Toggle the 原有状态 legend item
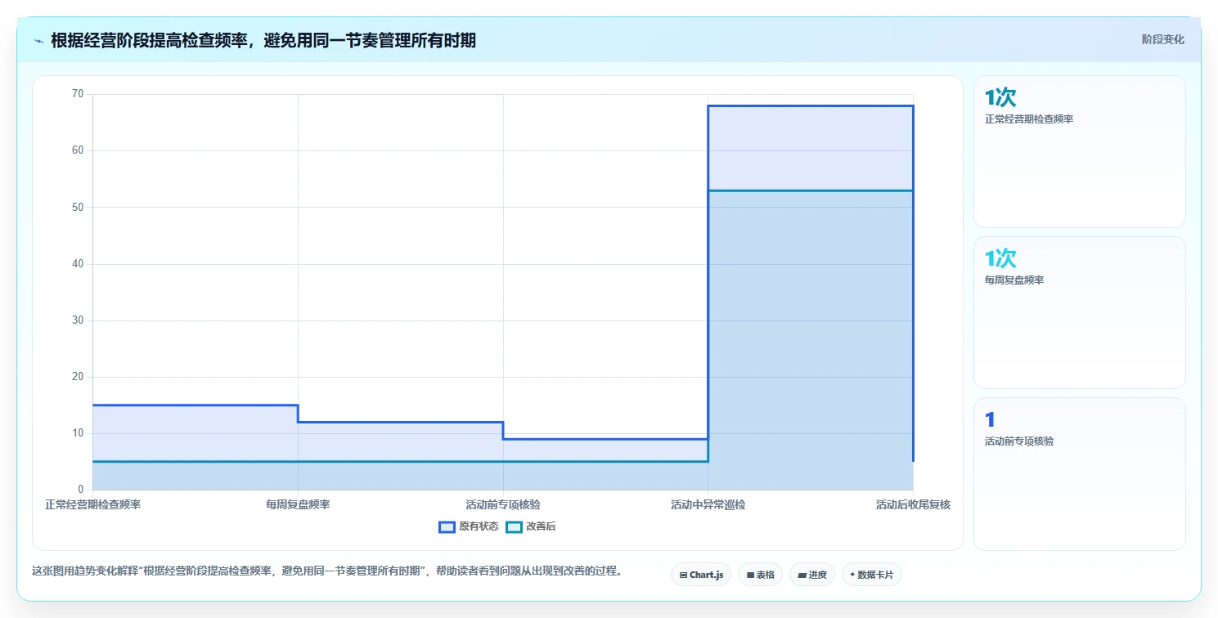 (469, 526)
